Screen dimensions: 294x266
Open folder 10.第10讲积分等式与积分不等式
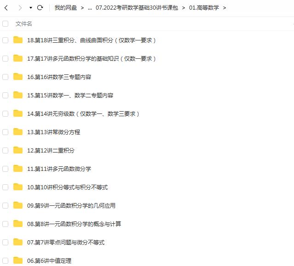pos(67,187)
